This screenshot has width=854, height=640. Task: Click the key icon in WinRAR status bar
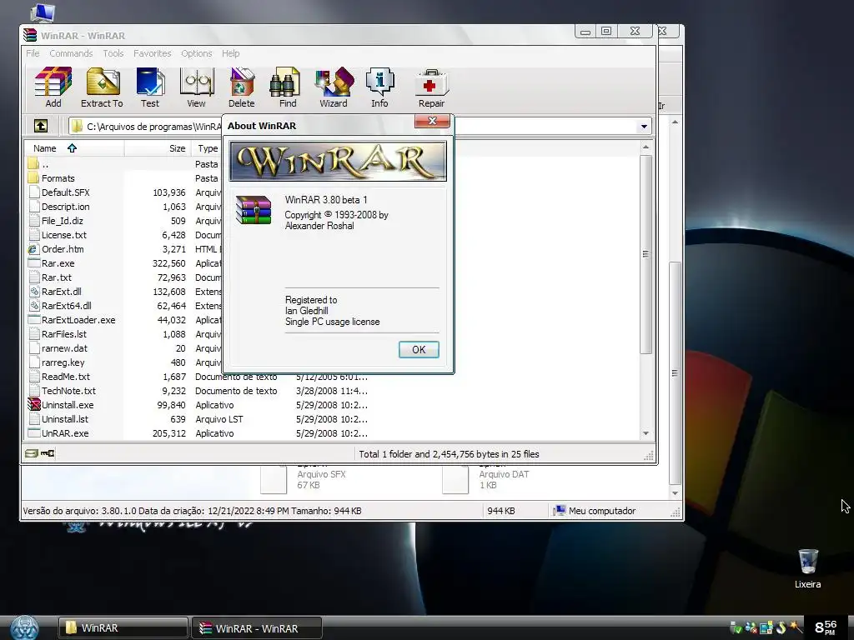48,453
